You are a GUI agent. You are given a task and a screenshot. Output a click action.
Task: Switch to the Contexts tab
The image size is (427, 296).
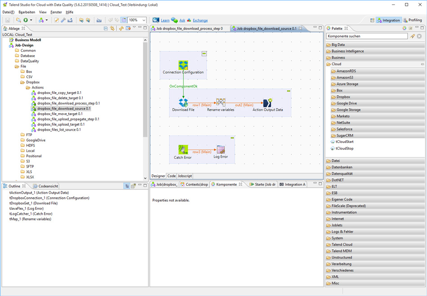[x=194, y=185]
